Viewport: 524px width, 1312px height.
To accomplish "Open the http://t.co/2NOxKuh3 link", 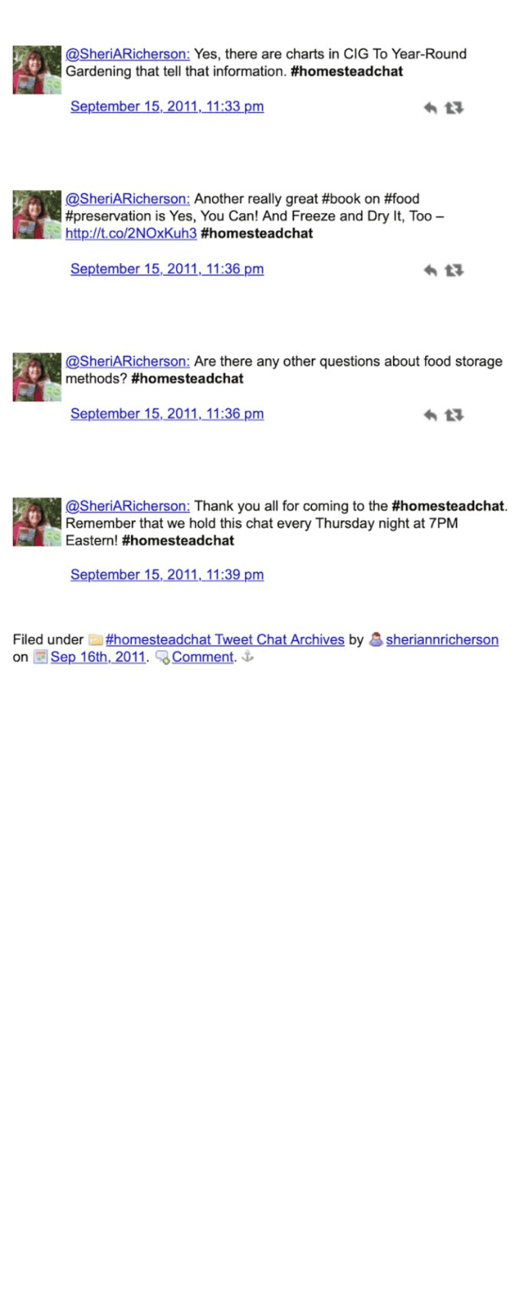I will coord(131,233).
